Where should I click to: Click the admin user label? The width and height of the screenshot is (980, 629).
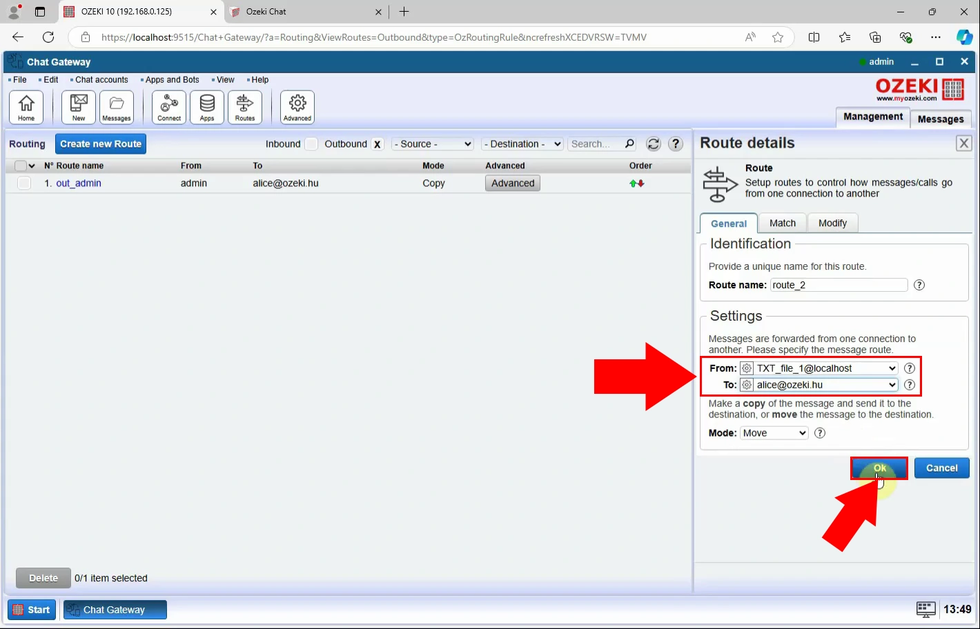881,61
